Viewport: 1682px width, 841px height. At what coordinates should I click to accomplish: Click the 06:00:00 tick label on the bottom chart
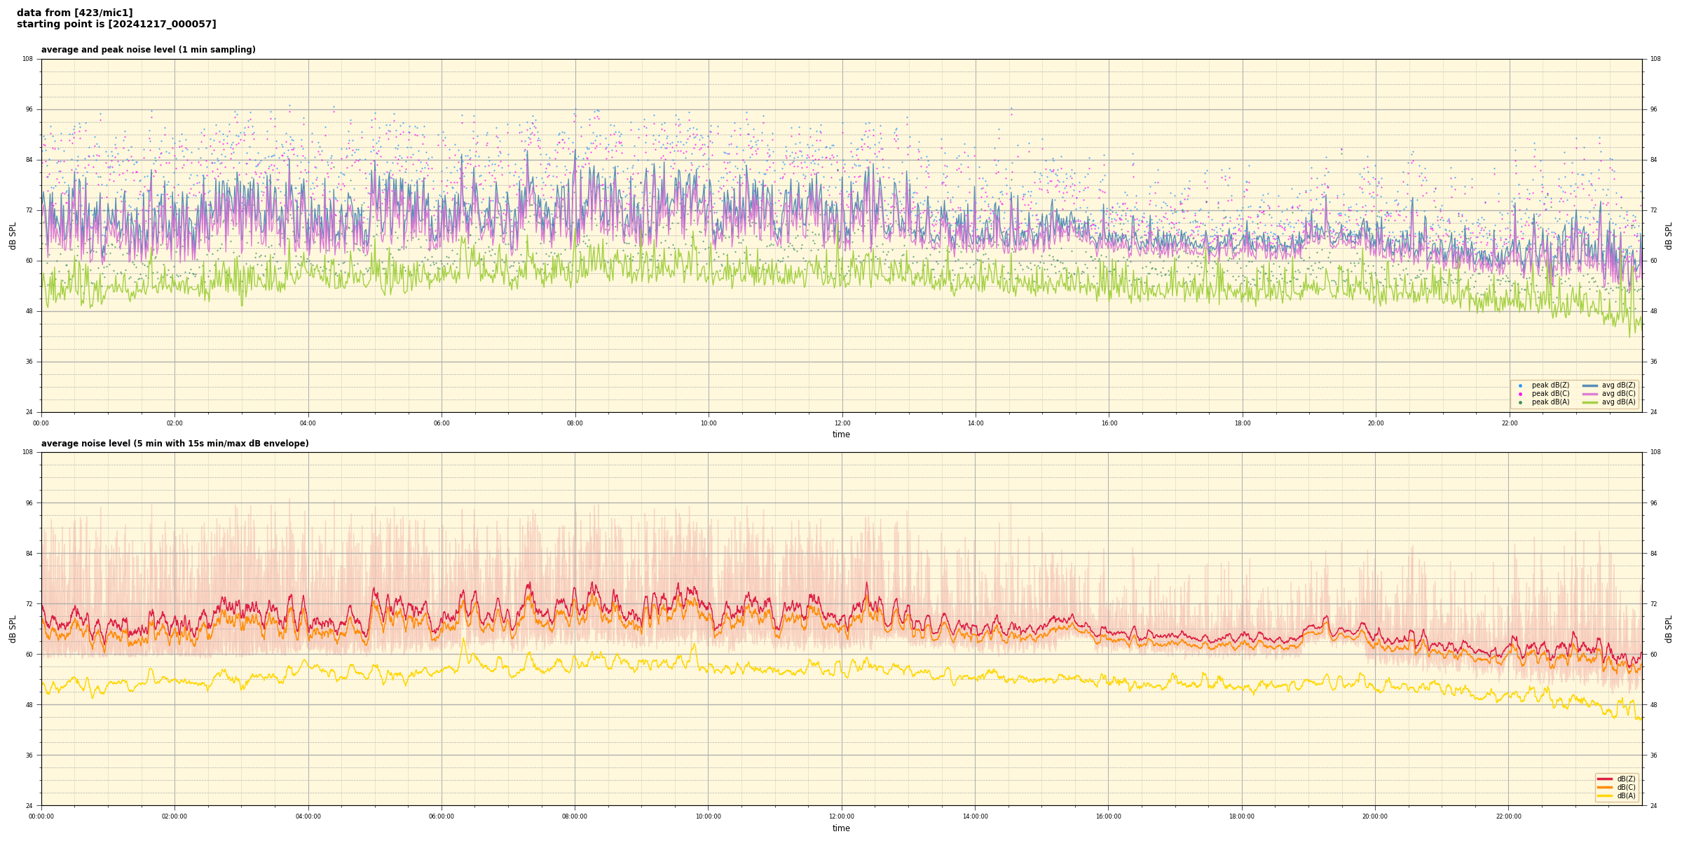click(x=442, y=816)
